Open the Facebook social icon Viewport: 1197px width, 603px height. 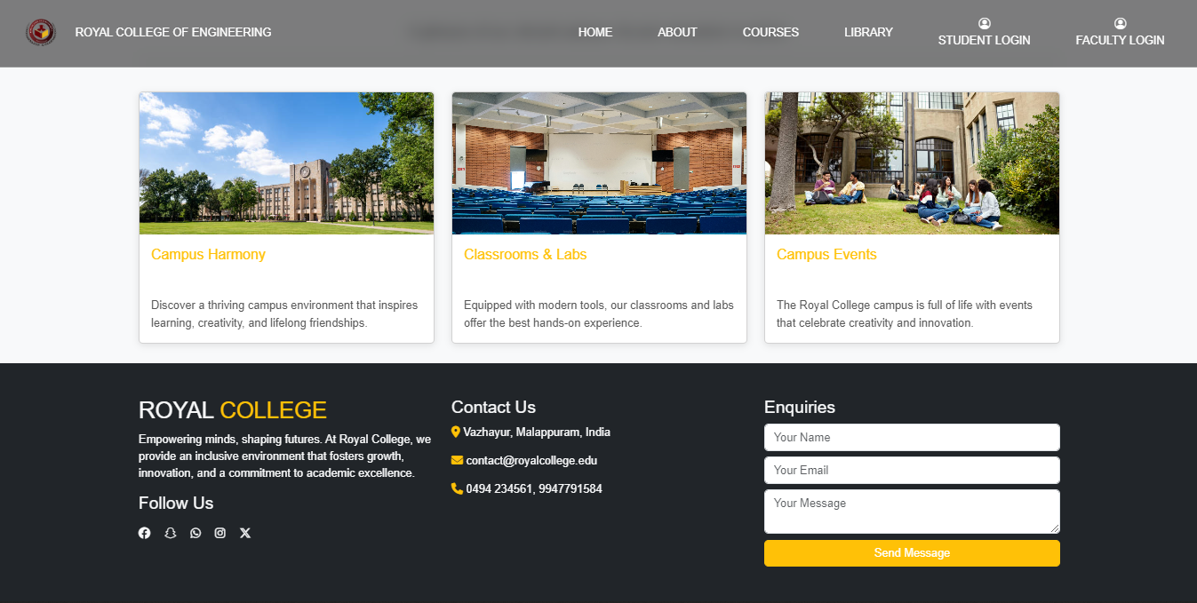(x=144, y=533)
